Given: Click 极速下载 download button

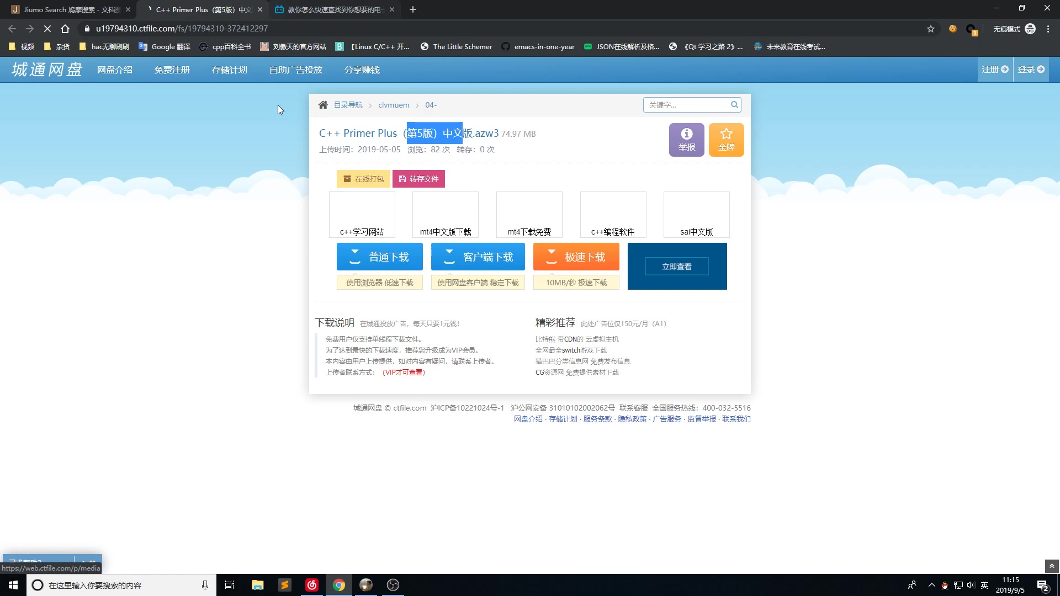Looking at the screenshot, I should pos(576,257).
